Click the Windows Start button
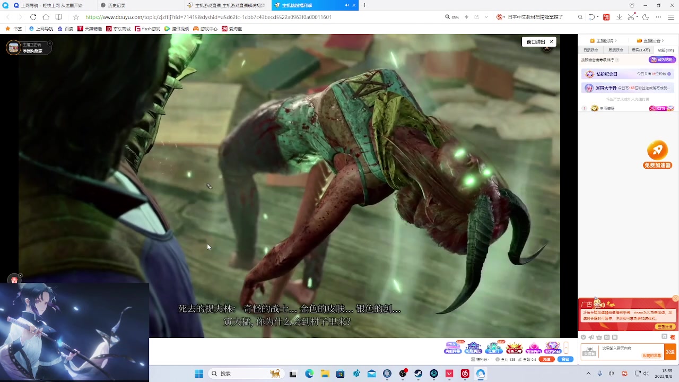679x382 pixels. (199, 374)
